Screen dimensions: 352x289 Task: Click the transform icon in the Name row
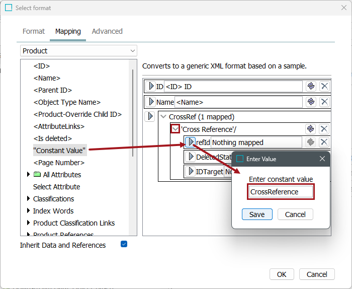[311, 102]
